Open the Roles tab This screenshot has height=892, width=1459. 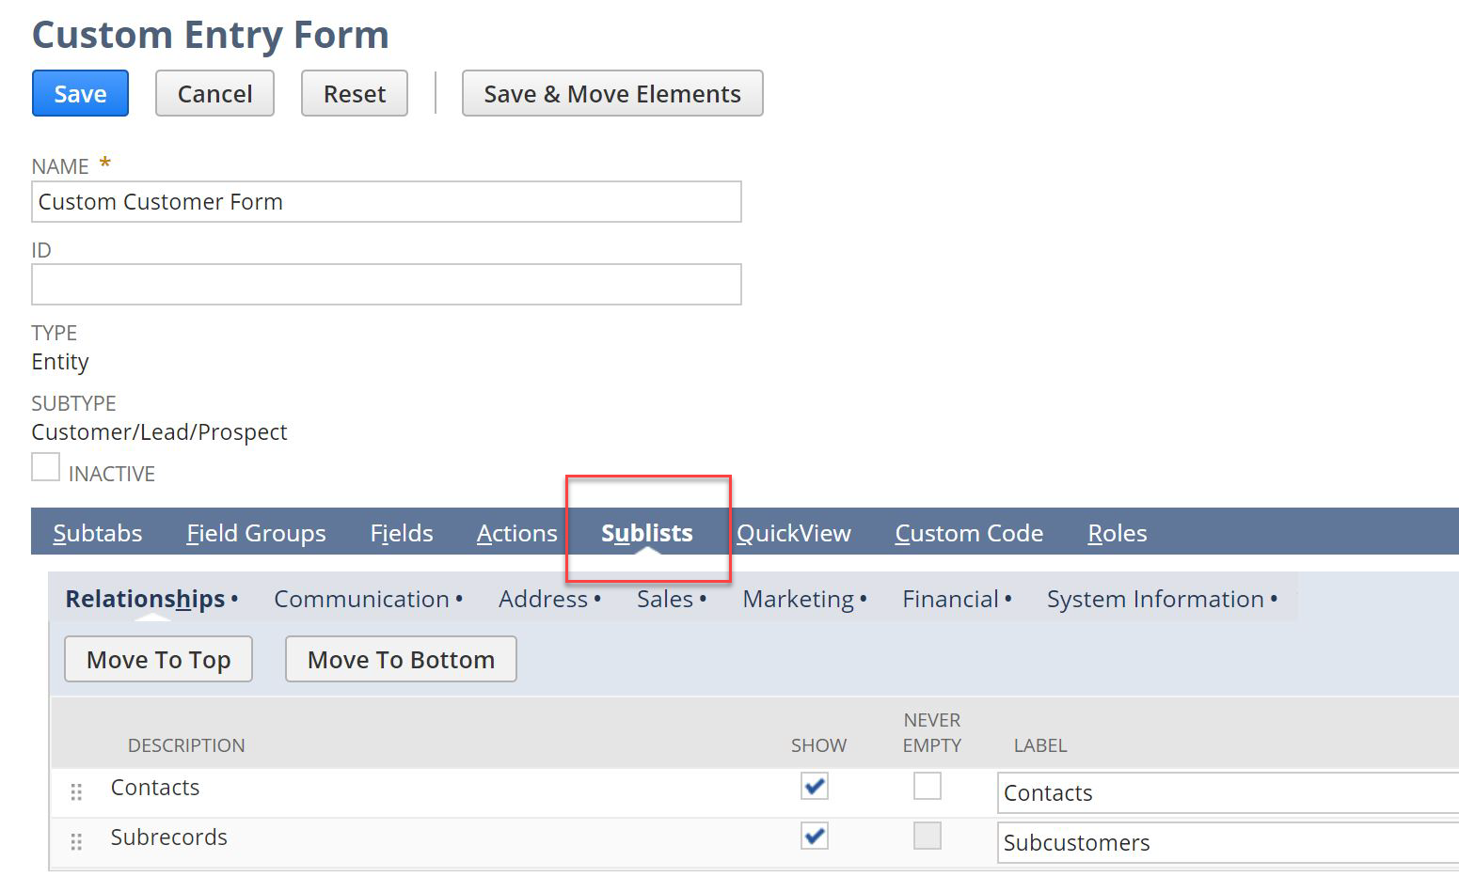pyautogui.click(x=1117, y=532)
